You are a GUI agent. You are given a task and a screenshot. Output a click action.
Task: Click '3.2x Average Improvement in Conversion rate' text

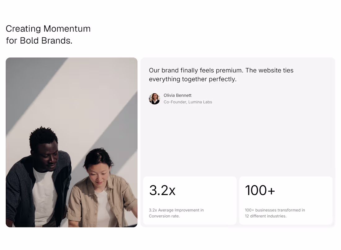point(176,213)
